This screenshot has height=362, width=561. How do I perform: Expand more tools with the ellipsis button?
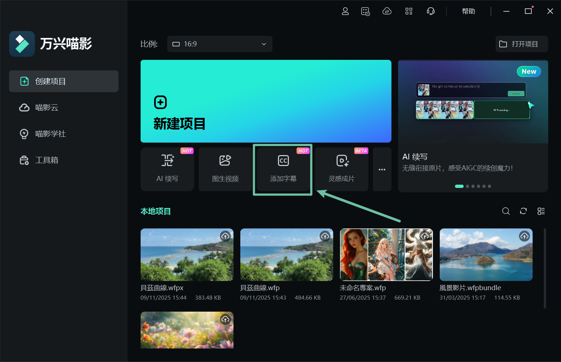382,169
